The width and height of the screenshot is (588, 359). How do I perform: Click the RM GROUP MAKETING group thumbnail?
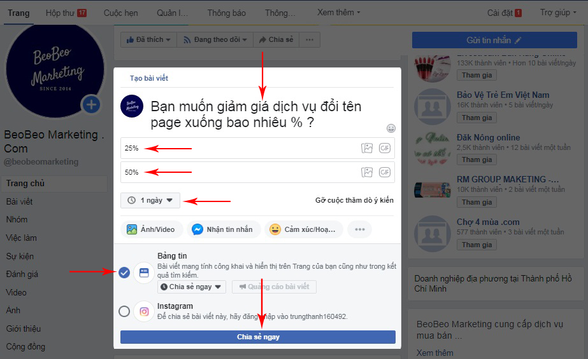433,189
